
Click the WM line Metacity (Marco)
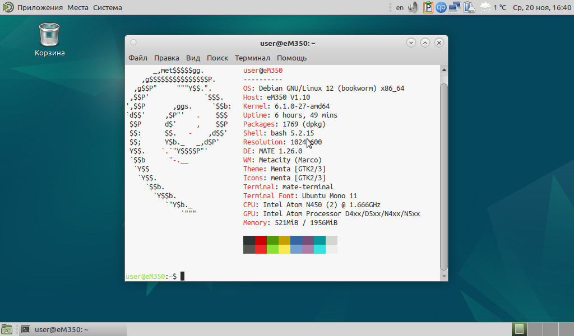click(x=283, y=160)
